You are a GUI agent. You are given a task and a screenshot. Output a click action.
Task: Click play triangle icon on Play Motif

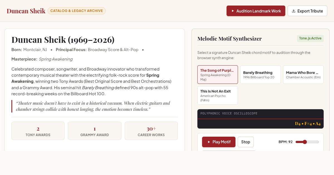point(209,142)
